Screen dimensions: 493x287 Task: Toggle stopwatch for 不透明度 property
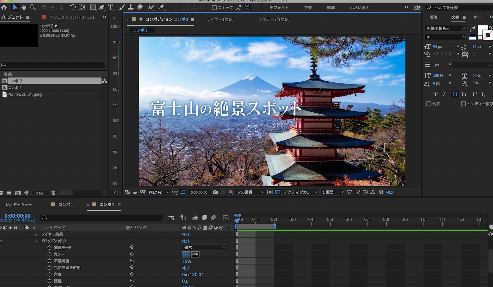point(49,261)
